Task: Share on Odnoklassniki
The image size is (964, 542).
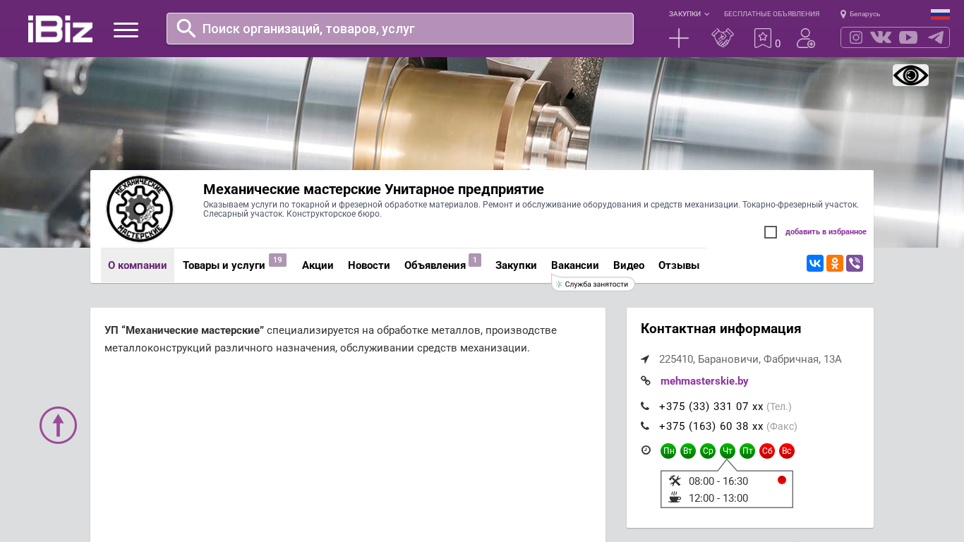Action: coord(835,263)
